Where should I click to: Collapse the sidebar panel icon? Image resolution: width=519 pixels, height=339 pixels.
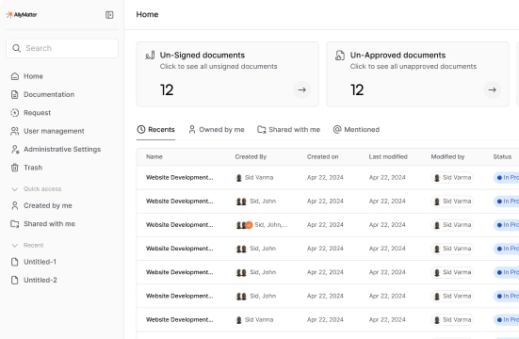[109, 15]
